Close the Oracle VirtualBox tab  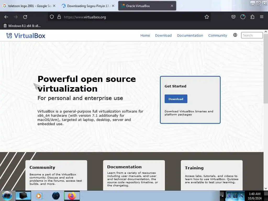[172, 6]
